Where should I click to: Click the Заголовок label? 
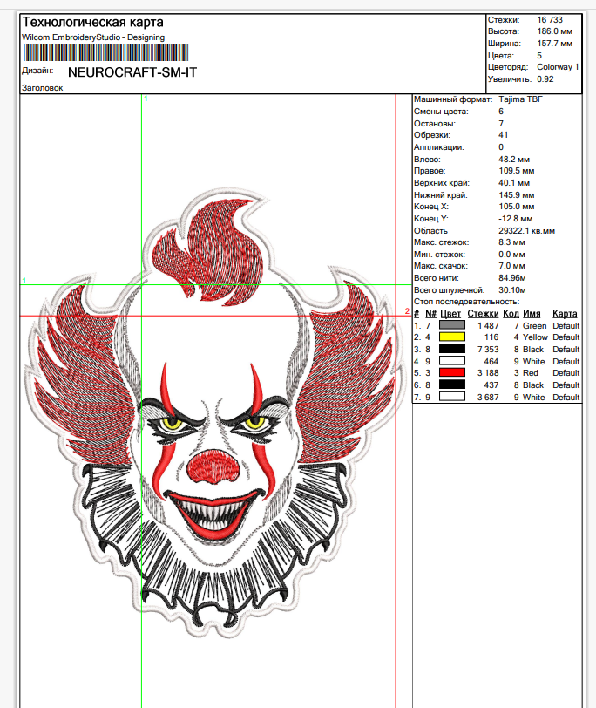[x=43, y=88]
